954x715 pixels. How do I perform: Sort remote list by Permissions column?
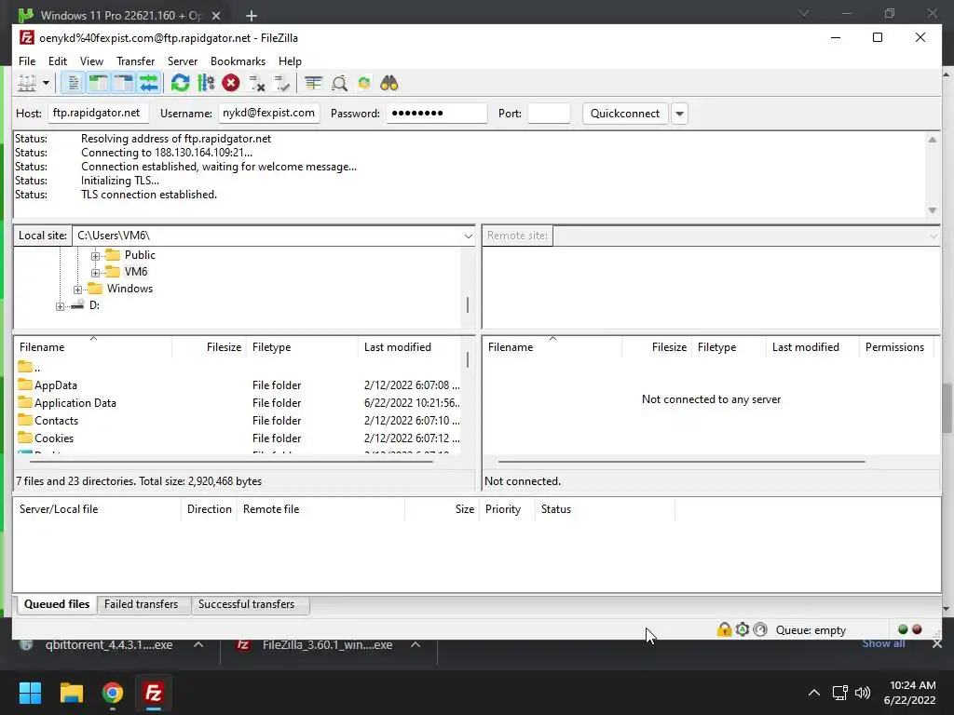895,347
